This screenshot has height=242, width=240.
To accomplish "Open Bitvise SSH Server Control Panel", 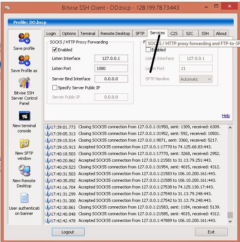I will click(x=24, y=83).
